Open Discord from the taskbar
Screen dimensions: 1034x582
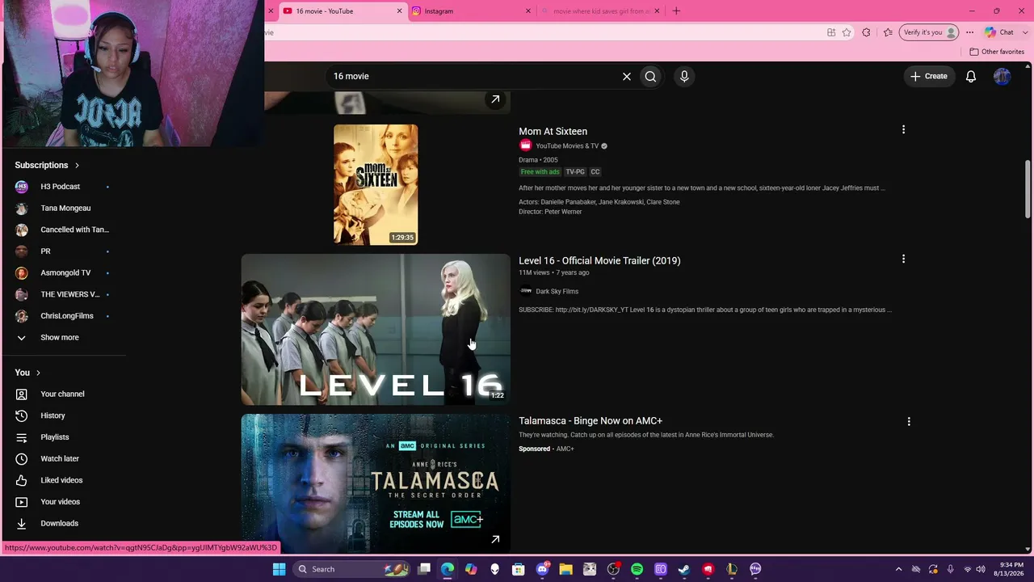(x=542, y=569)
